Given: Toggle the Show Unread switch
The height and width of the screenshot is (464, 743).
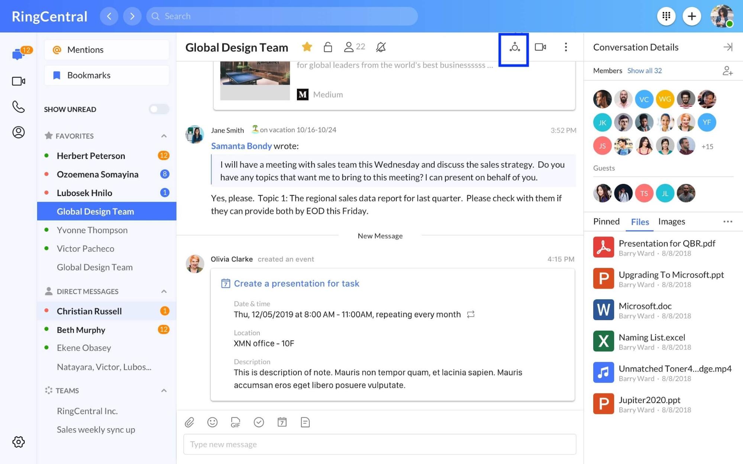Looking at the screenshot, I should coord(159,109).
